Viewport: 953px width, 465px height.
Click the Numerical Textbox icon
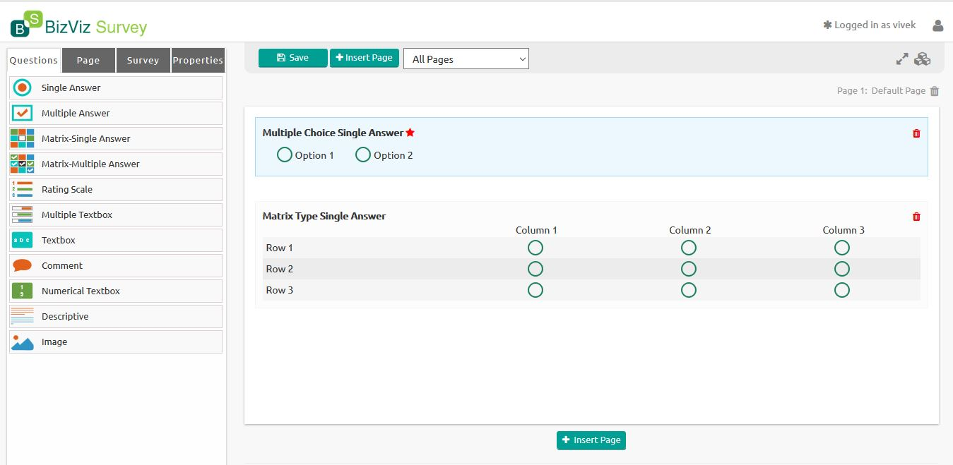pos(23,291)
